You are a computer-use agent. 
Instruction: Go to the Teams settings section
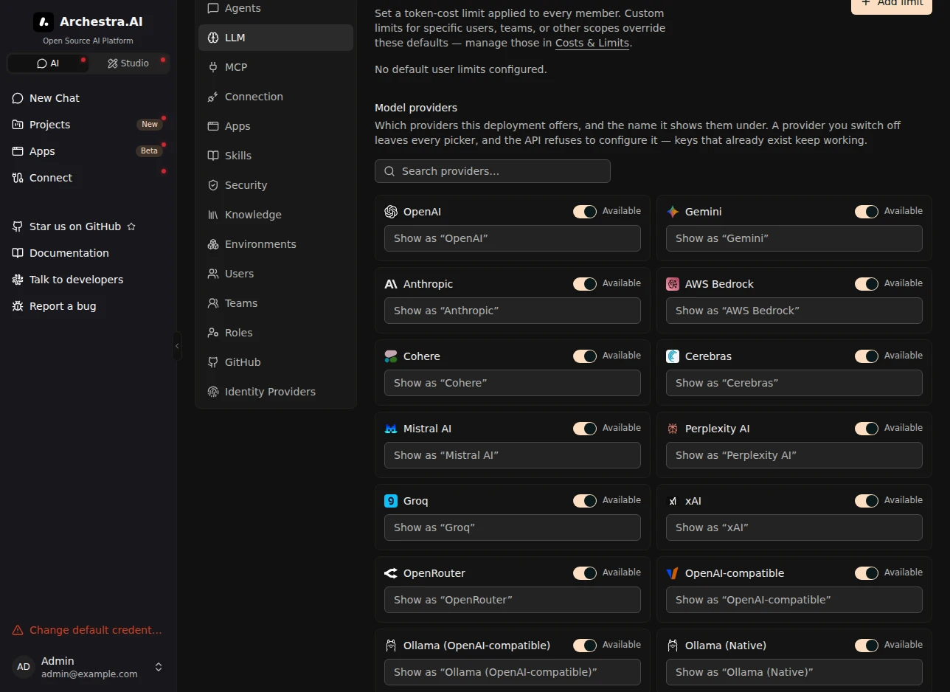[x=276, y=303]
